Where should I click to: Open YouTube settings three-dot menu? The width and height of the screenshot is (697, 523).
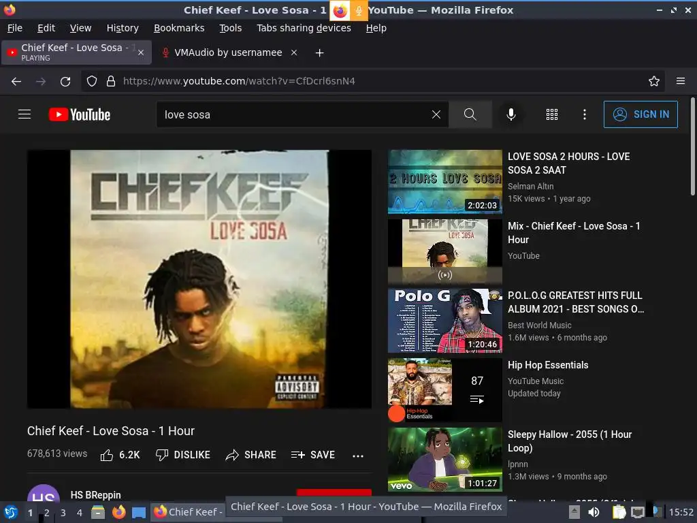tap(585, 114)
